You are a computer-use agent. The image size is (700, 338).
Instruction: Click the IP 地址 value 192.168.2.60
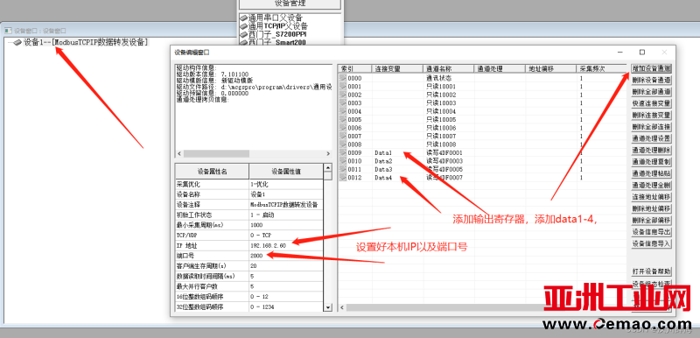[286, 245]
